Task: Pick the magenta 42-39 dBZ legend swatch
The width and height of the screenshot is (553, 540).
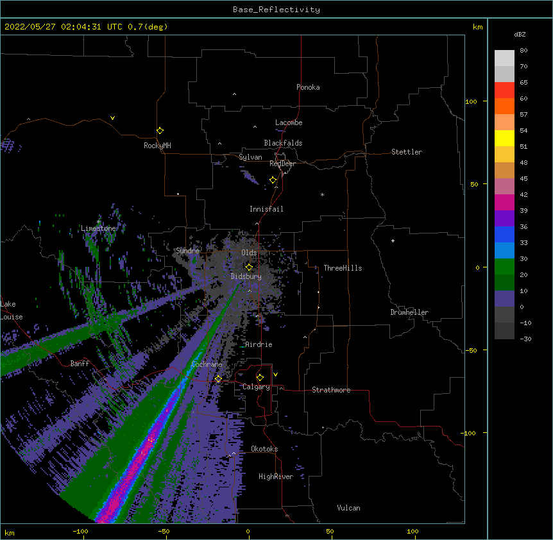Action: pyautogui.click(x=504, y=202)
